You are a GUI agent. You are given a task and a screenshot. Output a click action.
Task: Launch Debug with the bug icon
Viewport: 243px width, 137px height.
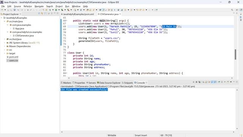[x=50, y=10]
